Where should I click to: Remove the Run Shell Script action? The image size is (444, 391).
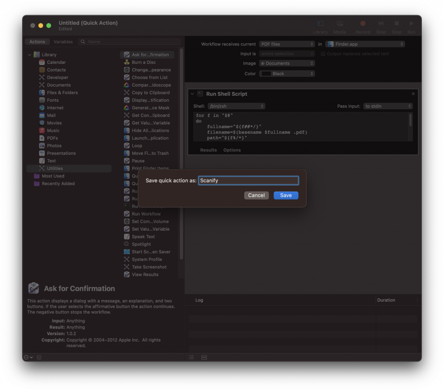[x=413, y=94]
